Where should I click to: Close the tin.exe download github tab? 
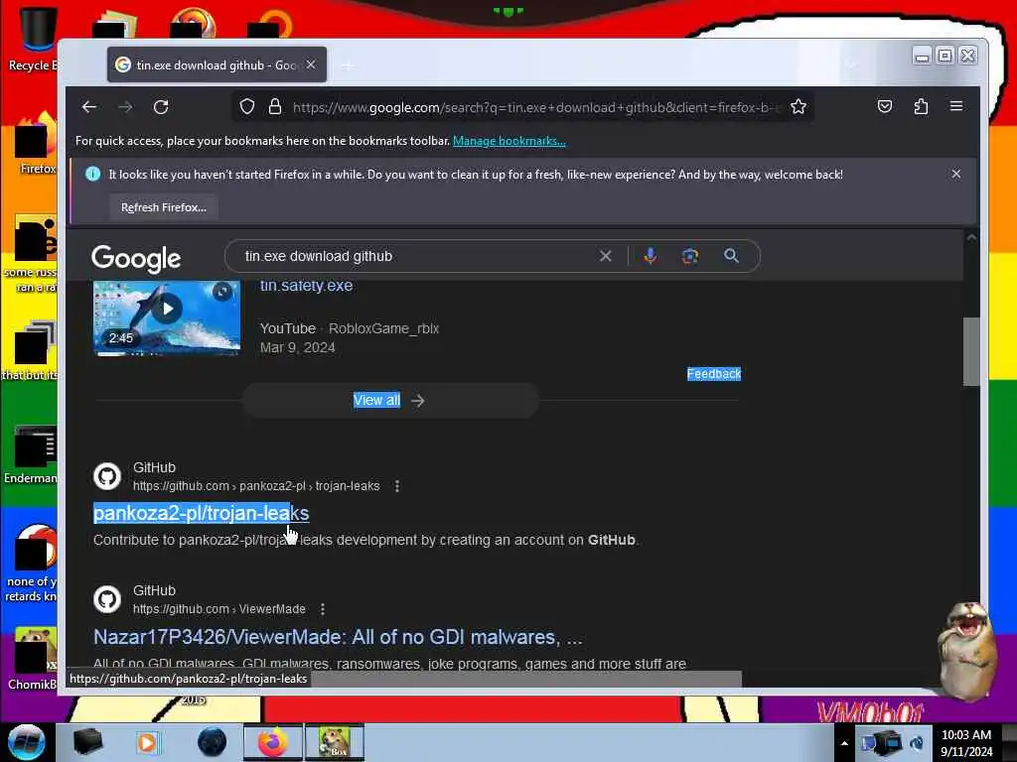[x=311, y=64]
